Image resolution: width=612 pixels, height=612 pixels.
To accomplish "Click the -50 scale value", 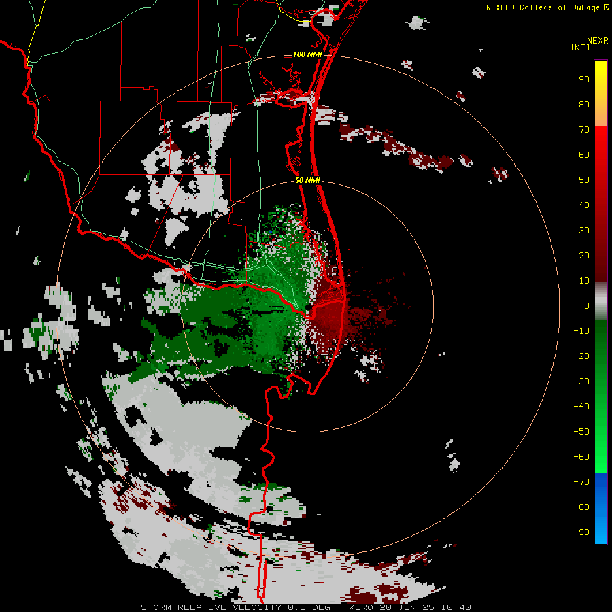I will (581, 431).
